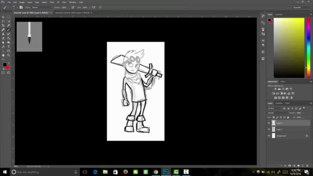Select the Path Selection tool
The height and width of the screenshot is (176, 313).
coord(3,51)
